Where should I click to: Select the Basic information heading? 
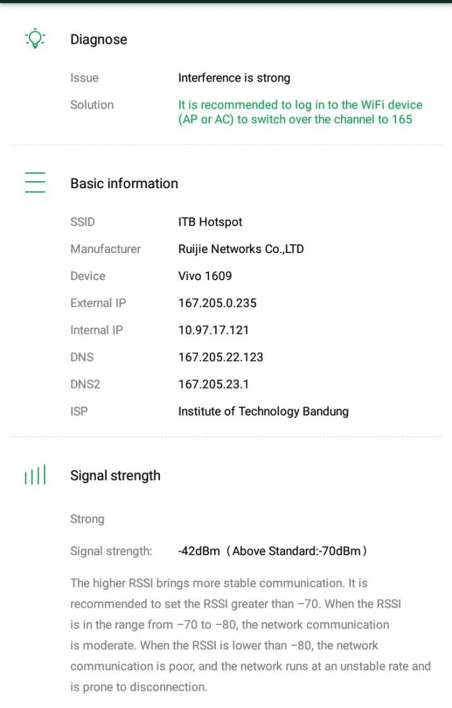(124, 183)
